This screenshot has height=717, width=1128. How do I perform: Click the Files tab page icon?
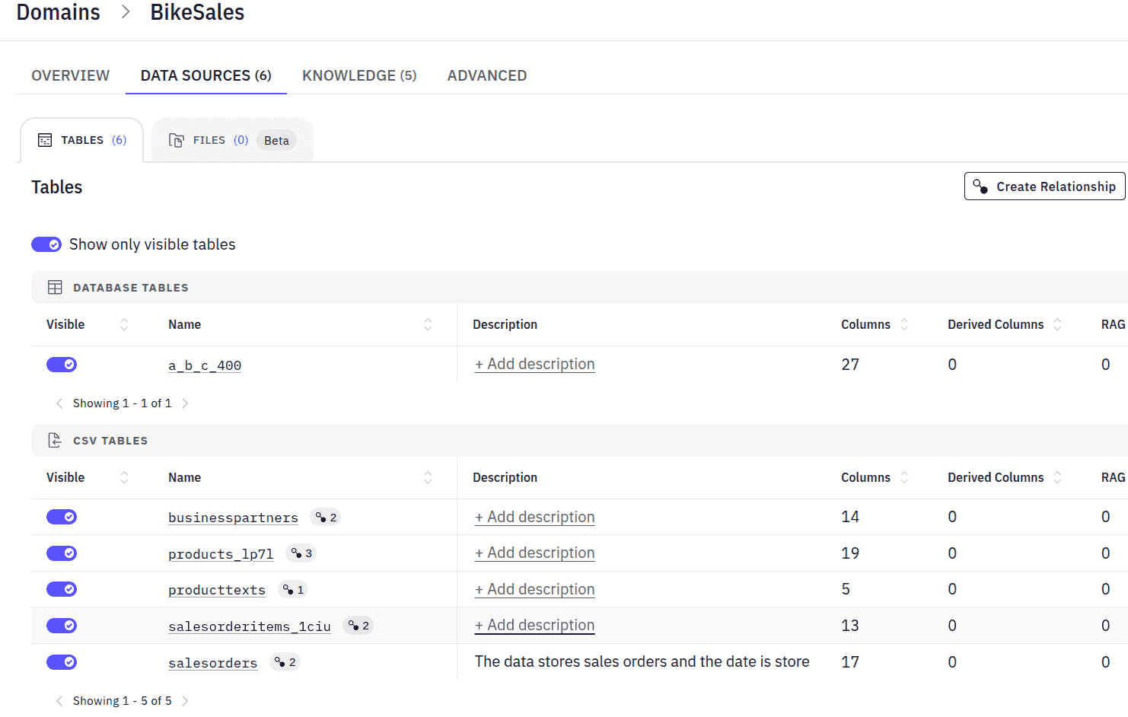(x=176, y=139)
